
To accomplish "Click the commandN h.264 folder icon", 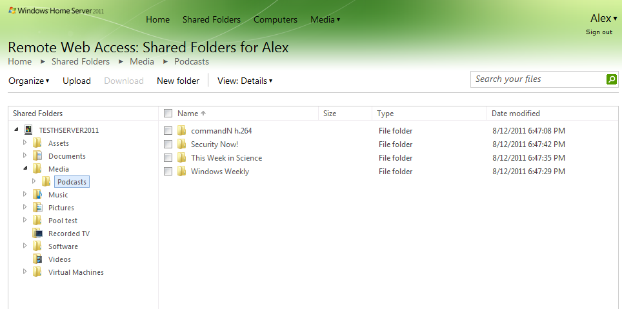I will (x=182, y=130).
